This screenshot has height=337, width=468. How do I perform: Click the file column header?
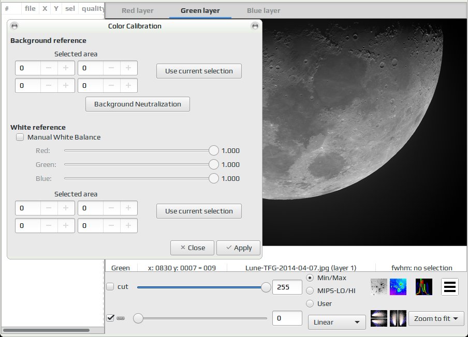30,8
